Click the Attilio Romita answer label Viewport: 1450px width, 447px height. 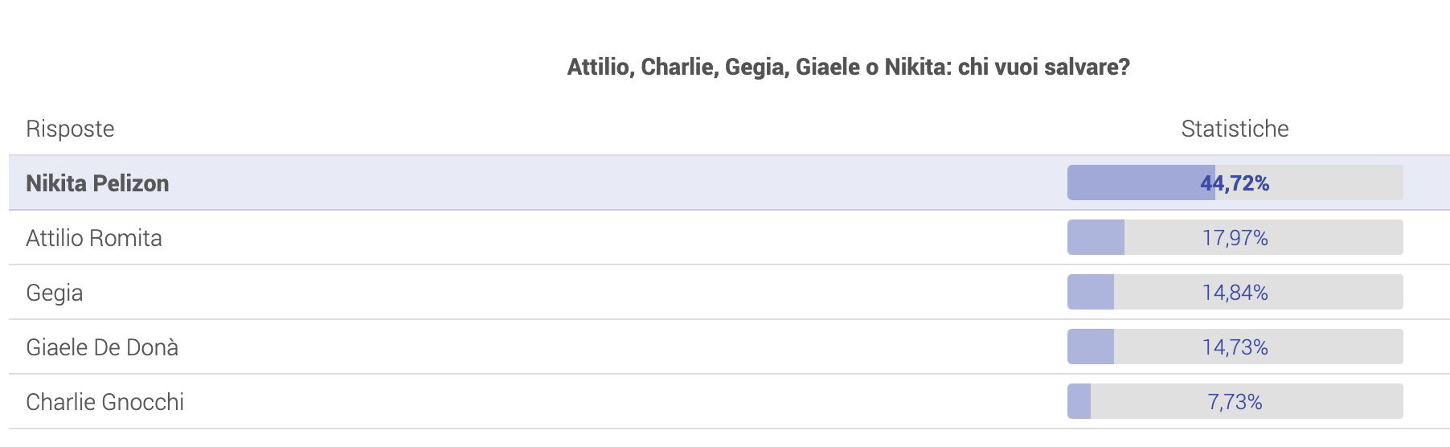(x=94, y=238)
